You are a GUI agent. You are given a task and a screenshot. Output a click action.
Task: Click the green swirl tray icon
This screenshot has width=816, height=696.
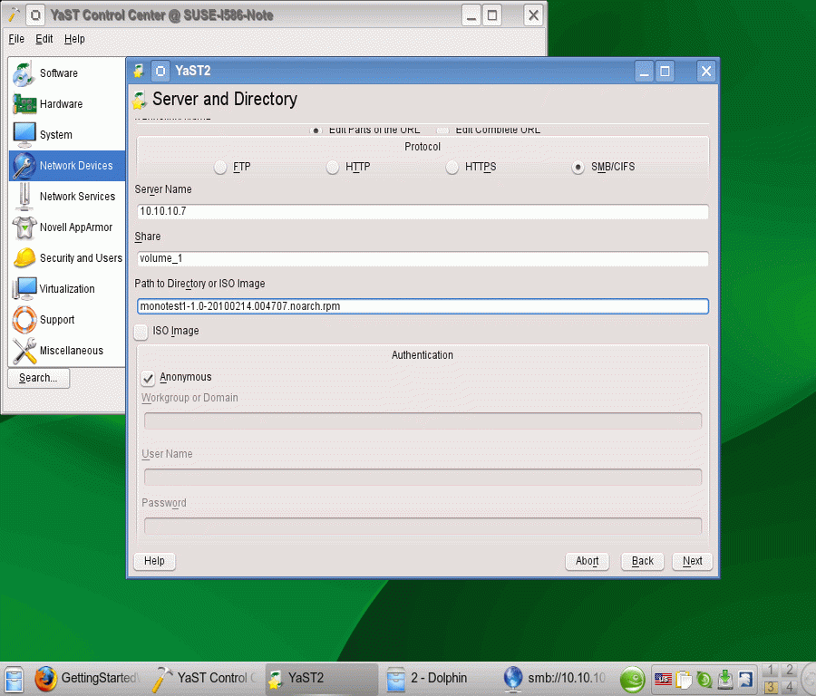coord(704,680)
